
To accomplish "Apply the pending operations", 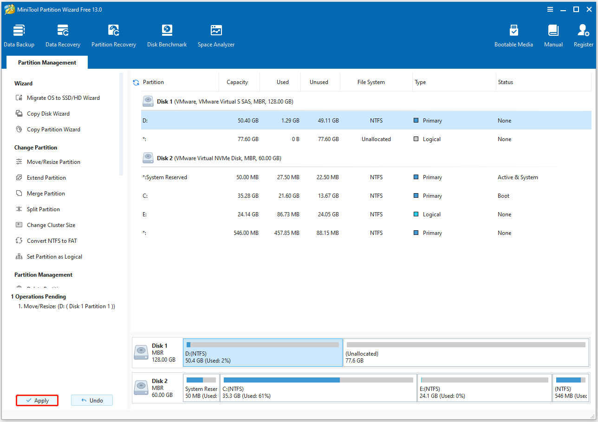I will click(x=37, y=400).
